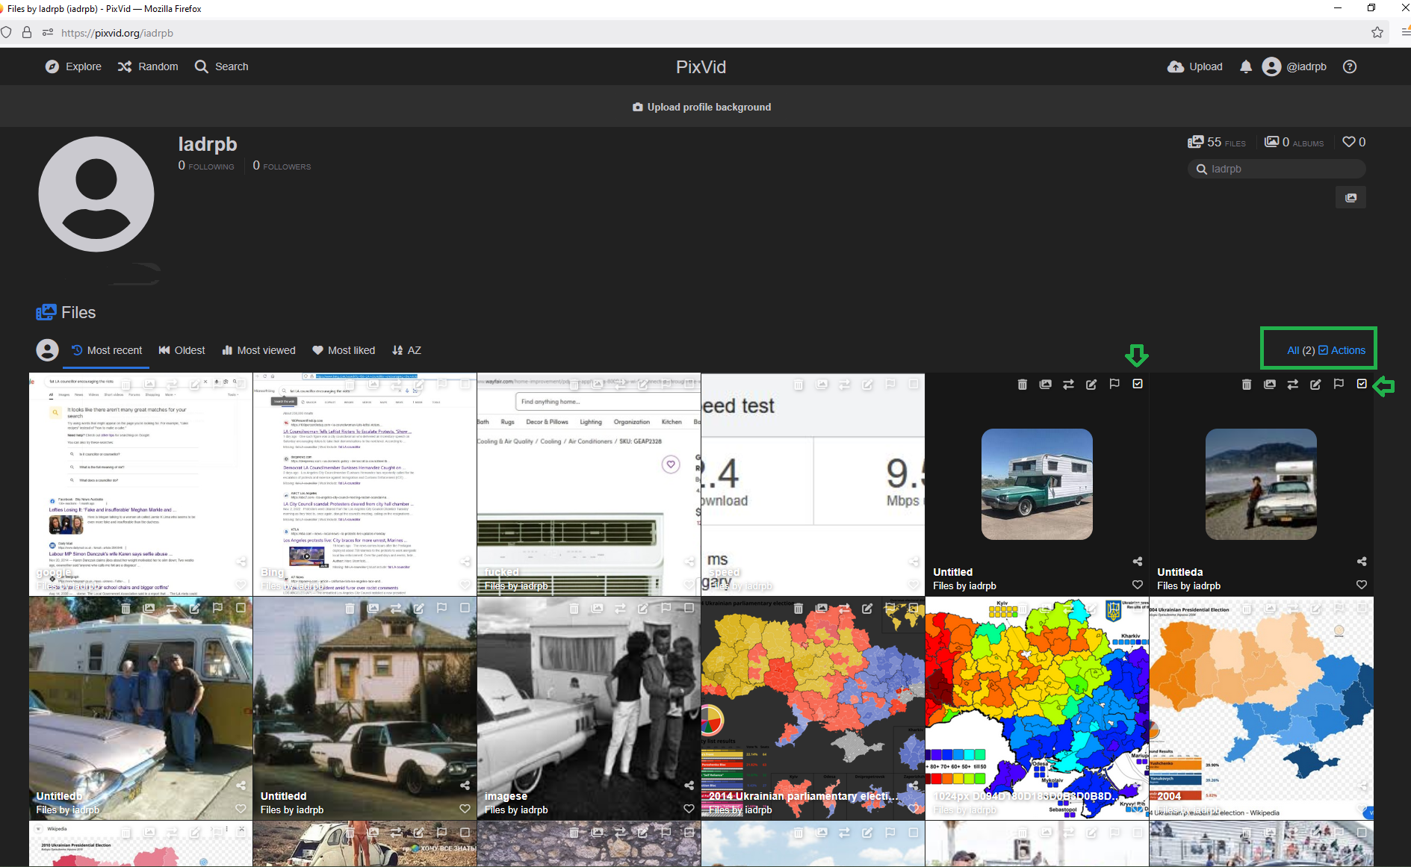Image resolution: width=1411 pixels, height=867 pixels.
Task: Move icon on Untitledd card
Action: coord(396,609)
